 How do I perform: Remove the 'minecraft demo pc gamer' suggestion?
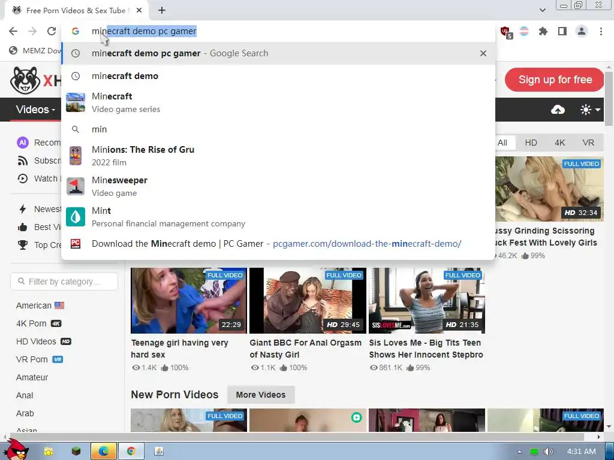[483, 53]
